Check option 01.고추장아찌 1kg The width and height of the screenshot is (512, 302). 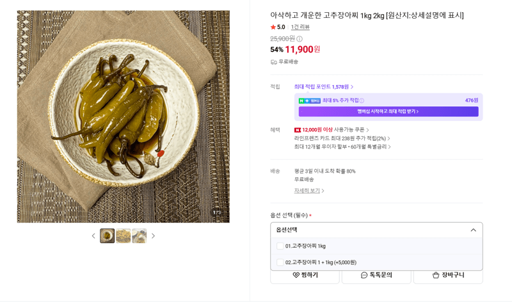click(x=280, y=246)
